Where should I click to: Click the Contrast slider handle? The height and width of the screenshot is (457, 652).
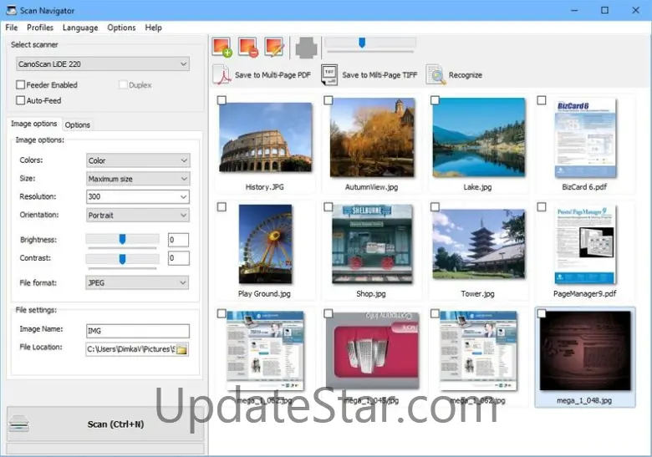(x=122, y=259)
